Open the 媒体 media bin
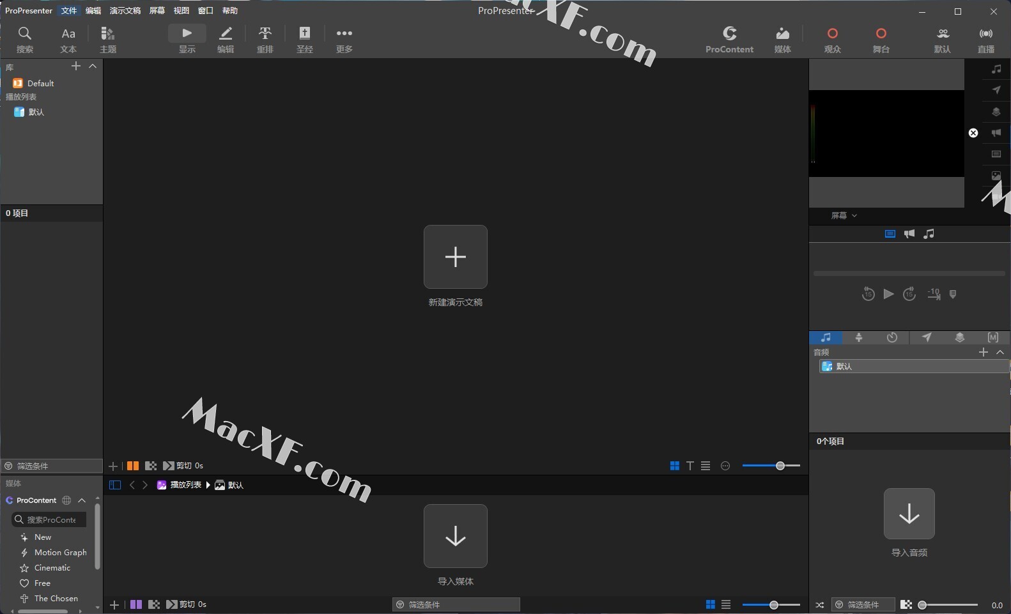Screen dimensions: 1011x614 pyautogui.click(x=783, y=40)
